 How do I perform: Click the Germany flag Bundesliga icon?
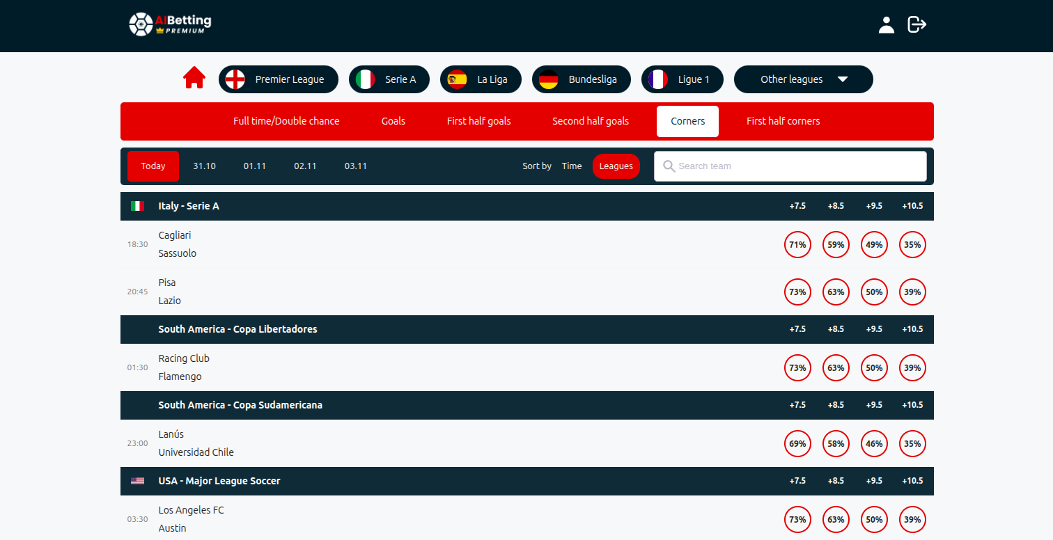(x=549, y=79)
